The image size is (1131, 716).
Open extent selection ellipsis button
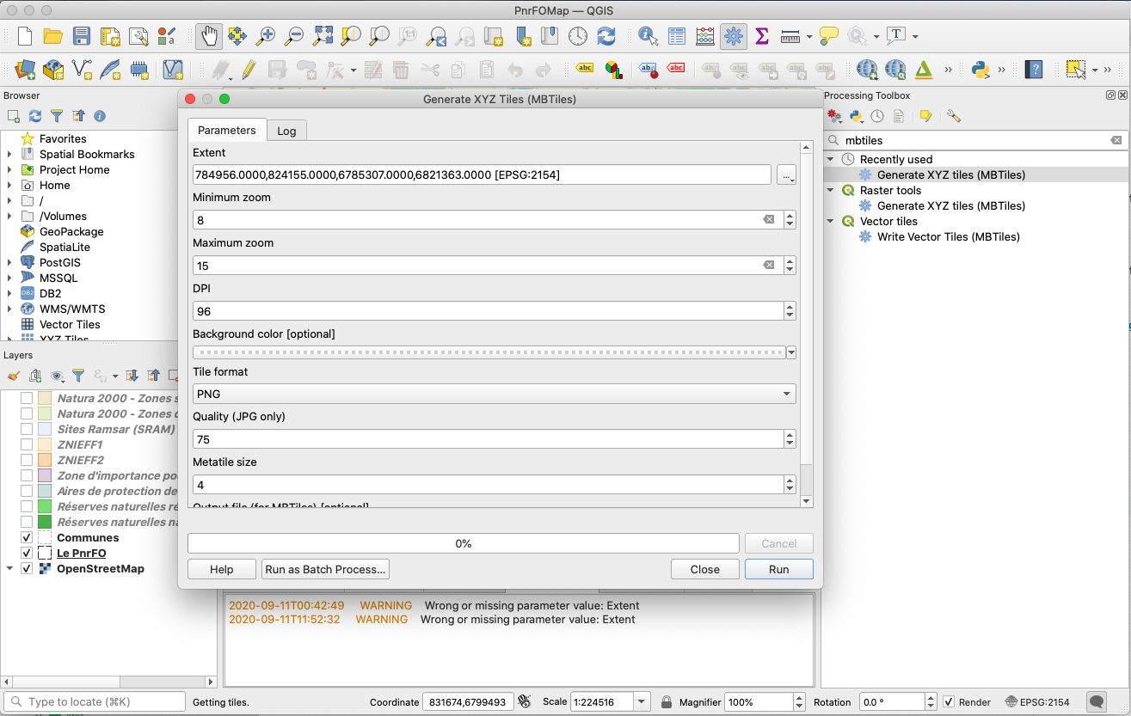pos(786,174)
